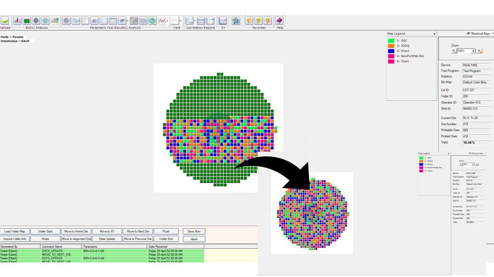Open the 100% zoom level dropdown
This screenshot has height=277, width=494.
473,51
